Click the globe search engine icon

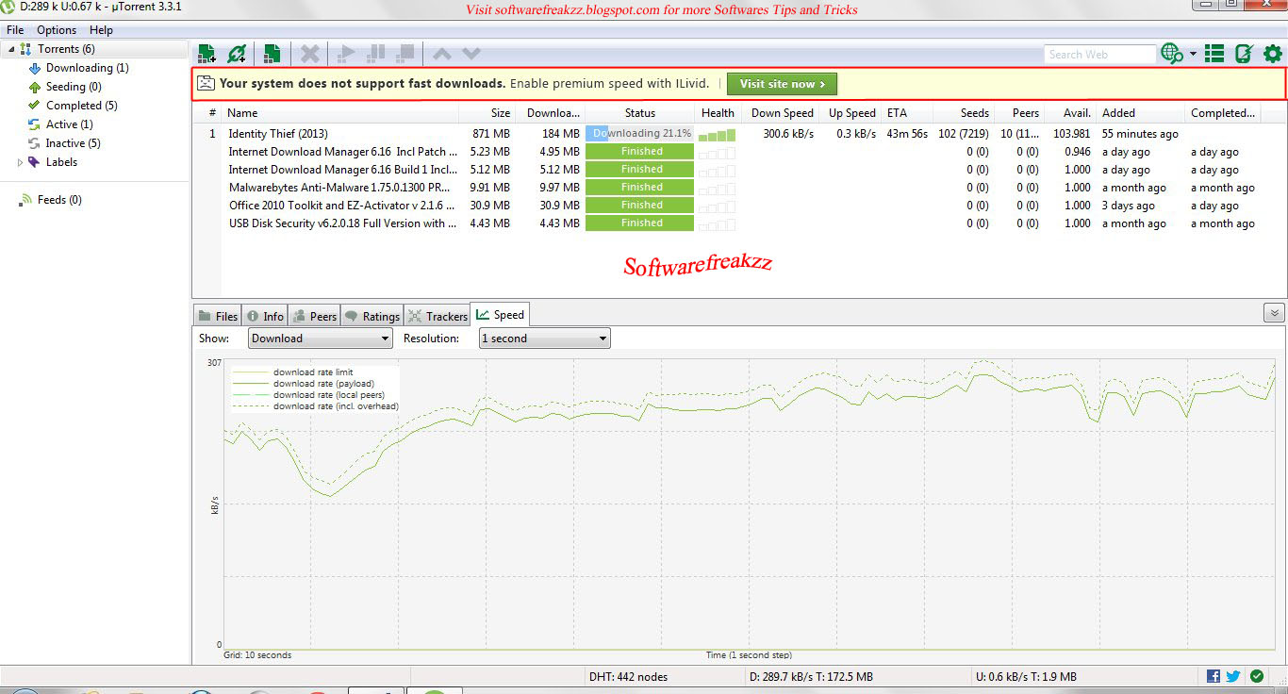click(x=1172, y=54)
